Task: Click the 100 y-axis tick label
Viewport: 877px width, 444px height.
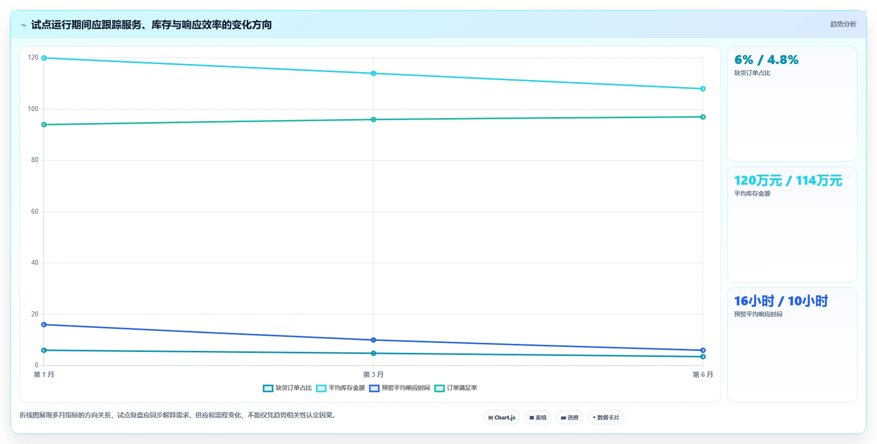Action: (x=33, y=109)
